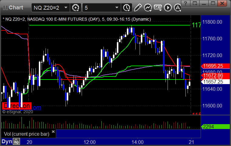
Task: Click the eSignal 2020 copyright text
Action: [x=18, y=112]
